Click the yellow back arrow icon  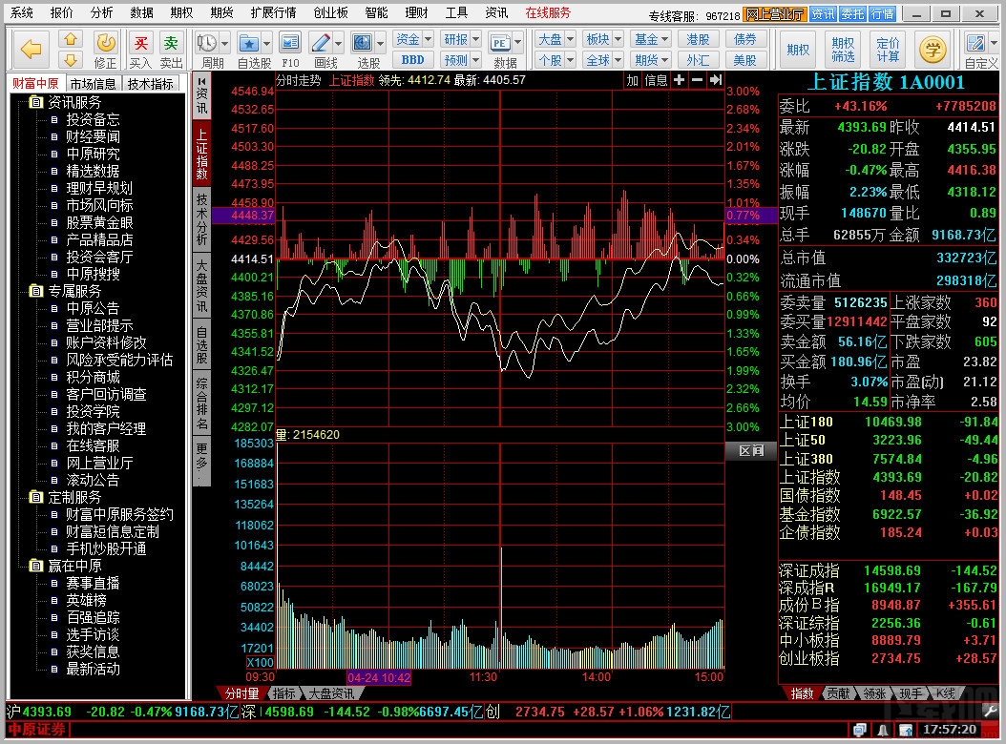click(x=31, y=49)
